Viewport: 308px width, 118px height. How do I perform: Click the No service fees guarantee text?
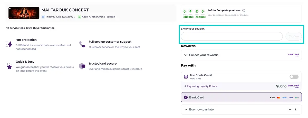click(31, 28)
